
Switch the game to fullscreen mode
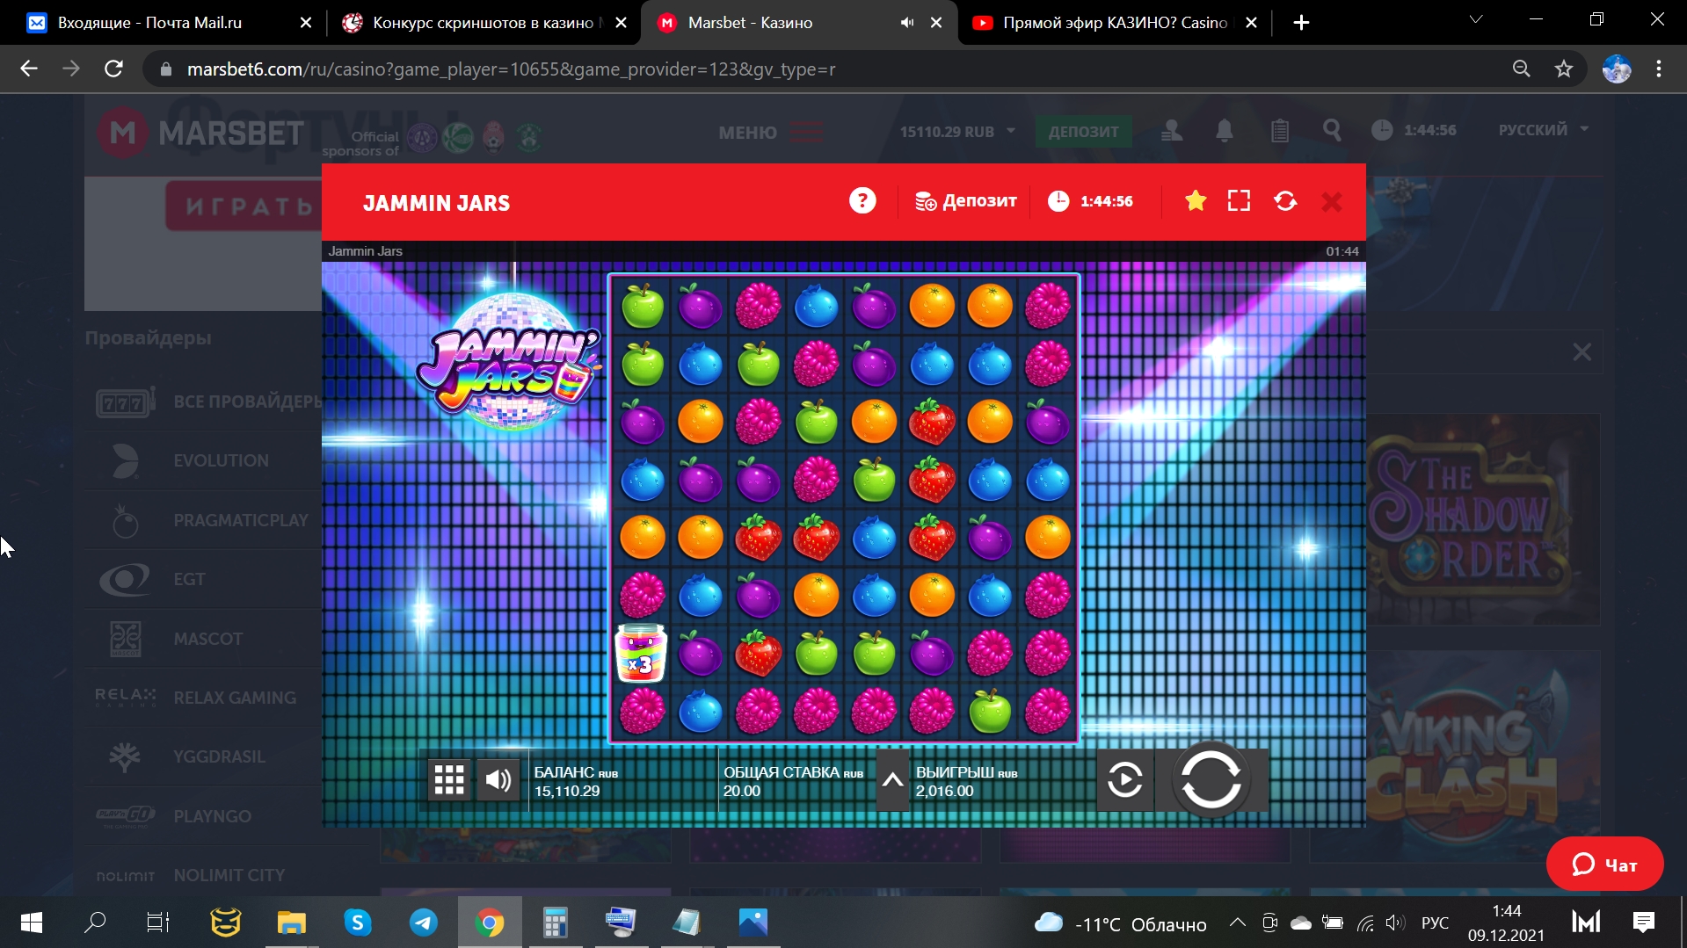[x=1239, y=201]
